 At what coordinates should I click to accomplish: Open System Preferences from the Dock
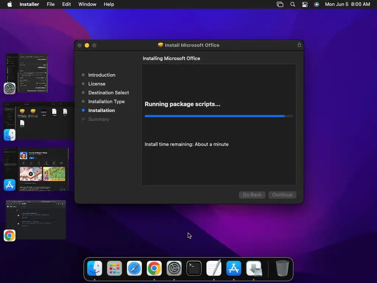pos(174,268)
